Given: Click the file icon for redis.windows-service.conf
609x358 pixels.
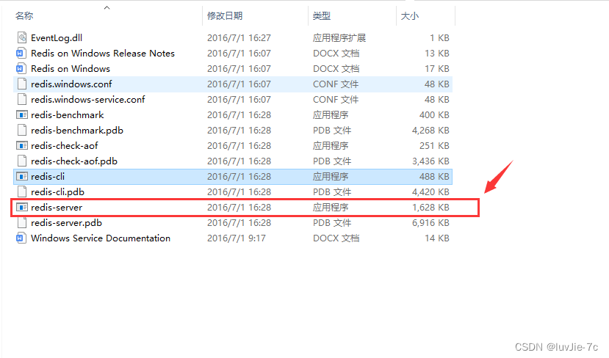Looking at the screenshot, I should coord(22,99).
